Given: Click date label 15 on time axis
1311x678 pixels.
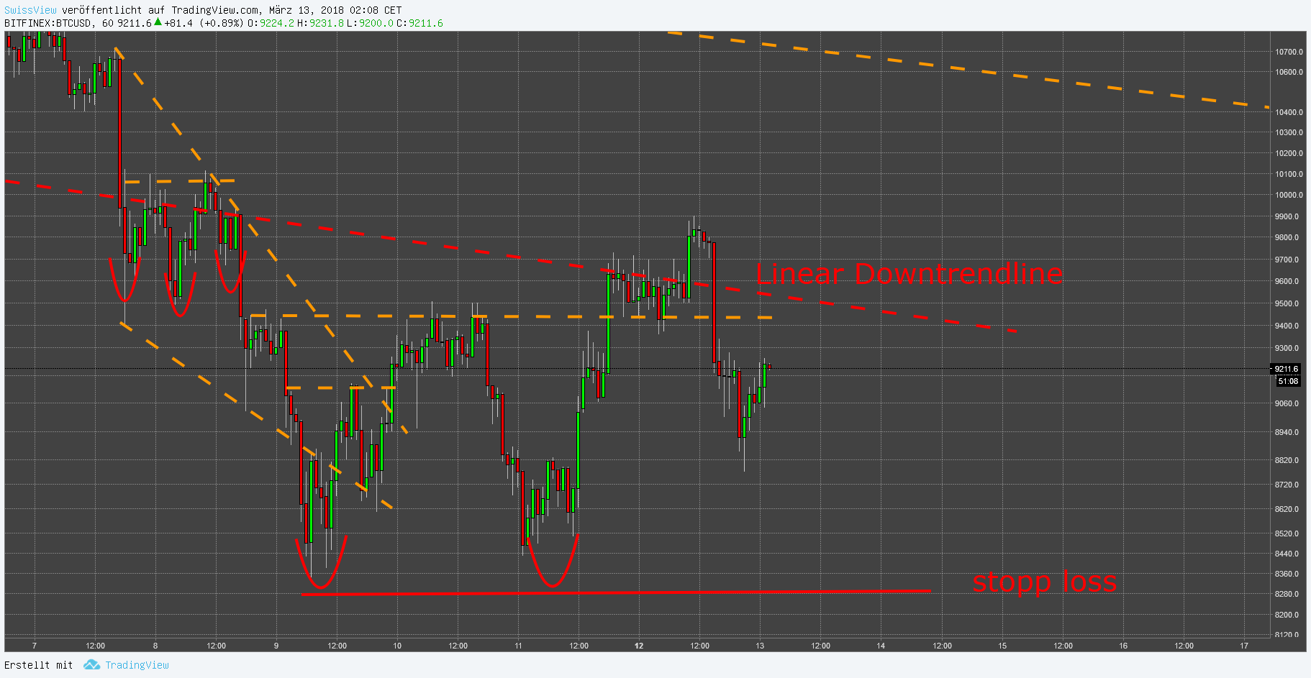Looking at the screenshot, I should click(1002, 646).
